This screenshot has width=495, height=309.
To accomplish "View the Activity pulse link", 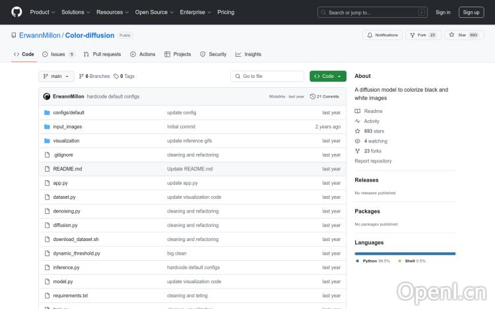I will point(372,121).
